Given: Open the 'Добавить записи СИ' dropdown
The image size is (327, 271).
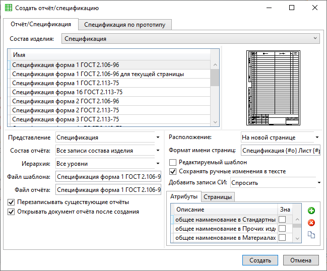Looking at the screenshot, I should click(319, 183).
